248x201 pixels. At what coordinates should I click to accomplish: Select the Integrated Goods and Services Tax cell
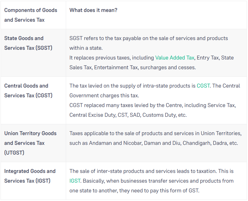[30, 176]
